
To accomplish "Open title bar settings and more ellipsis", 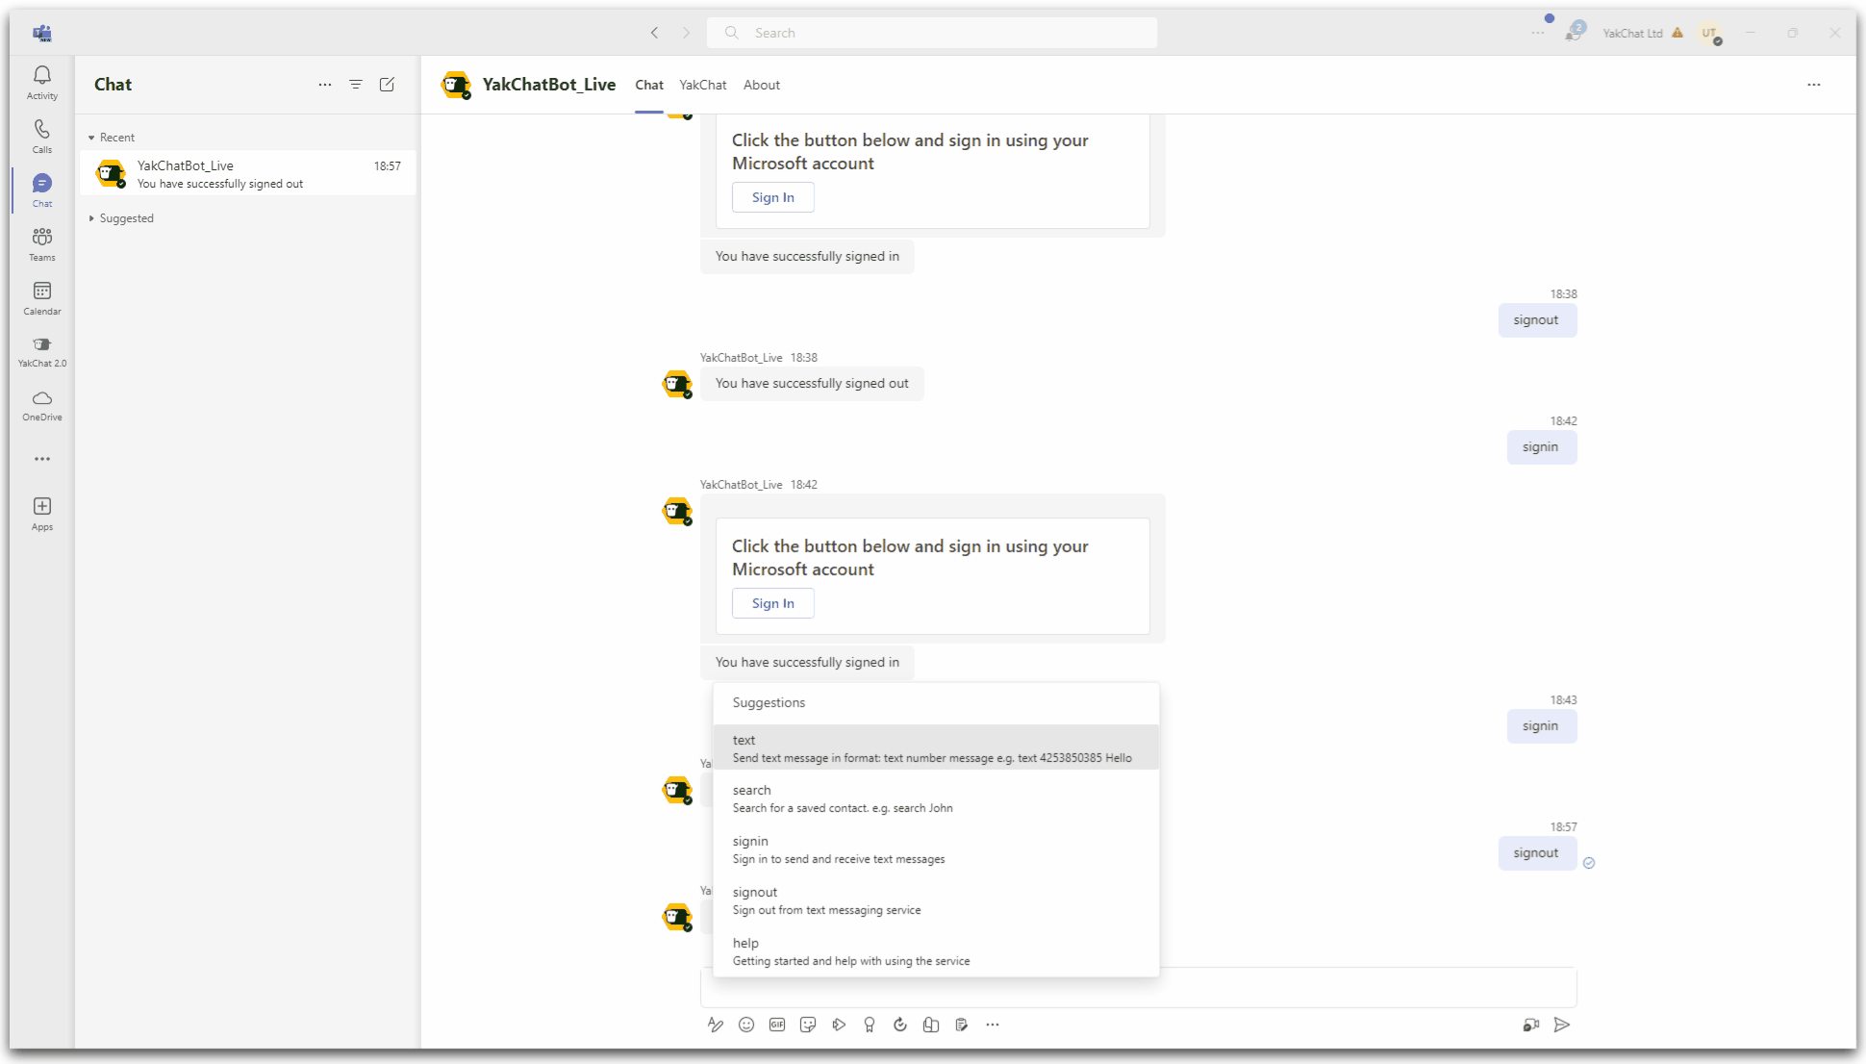I will (1538, 33).
